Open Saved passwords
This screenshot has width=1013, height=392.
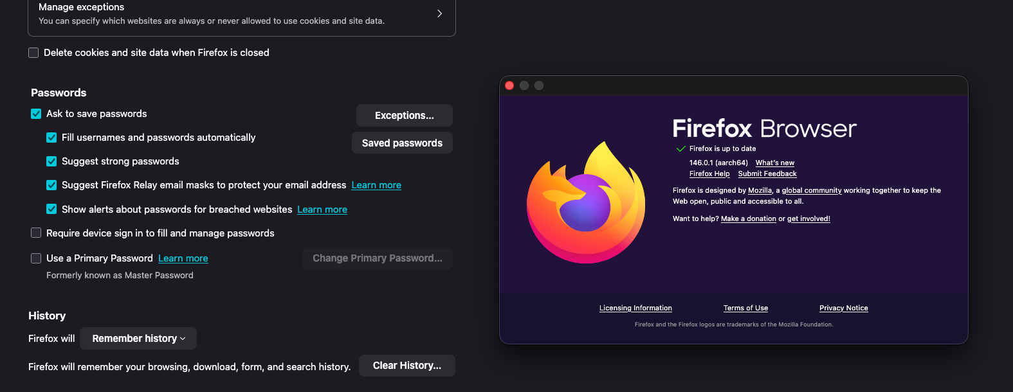tap(402, 143)
